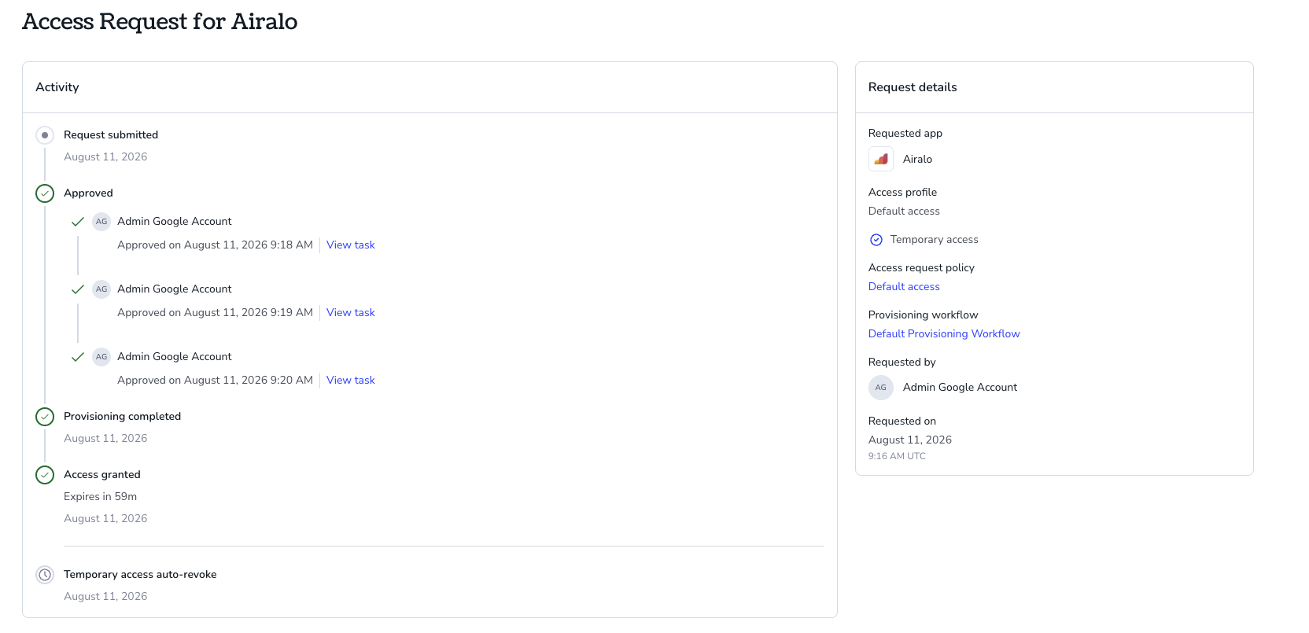1309x633 pixels.
Task: Click the Requested by label
Action: (902, 363)
